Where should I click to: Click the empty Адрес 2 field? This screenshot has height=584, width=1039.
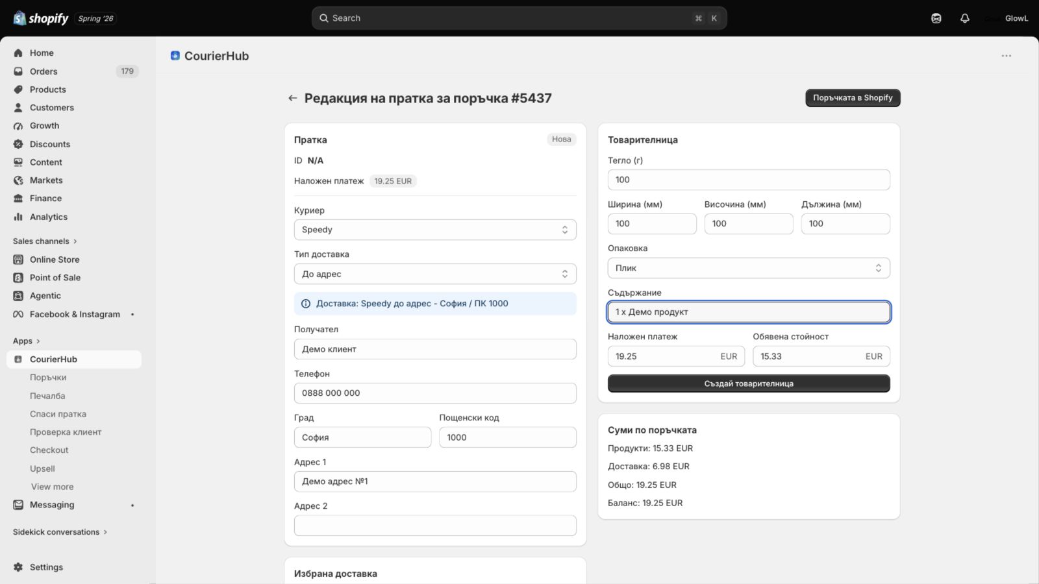[435, 526]
